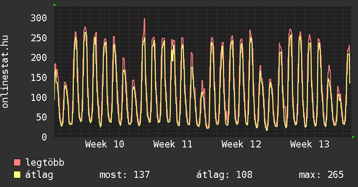Click the green arrow atop the Y axis
358x187 pixels.
[54, 4]
